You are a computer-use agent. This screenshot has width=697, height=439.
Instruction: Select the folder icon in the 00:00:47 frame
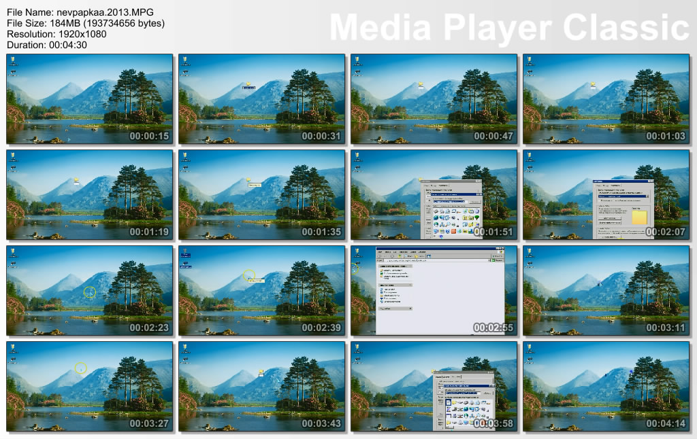tap(421, 85)
